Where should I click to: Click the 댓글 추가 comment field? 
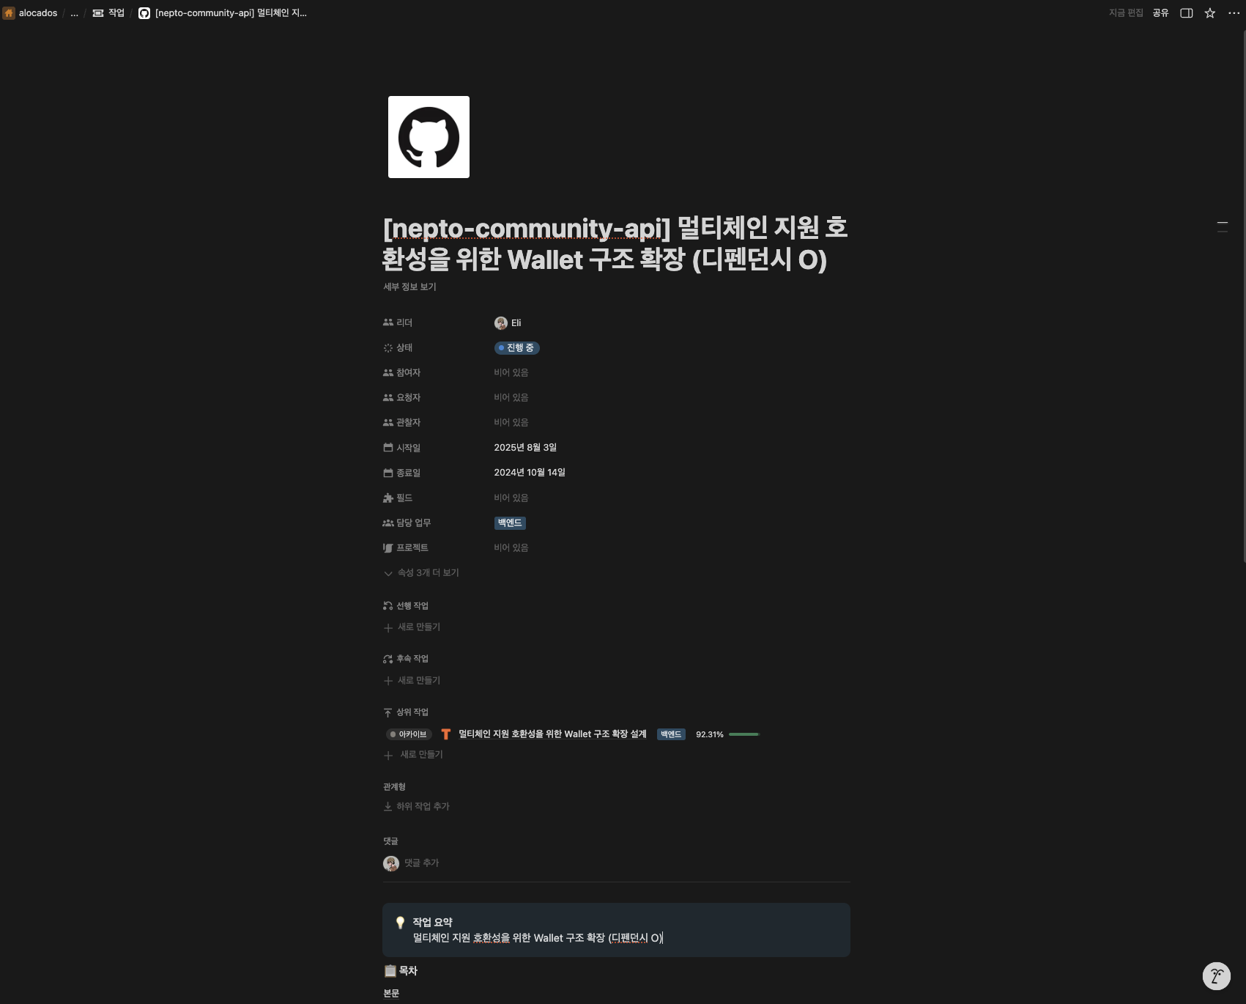click(421, 863)
